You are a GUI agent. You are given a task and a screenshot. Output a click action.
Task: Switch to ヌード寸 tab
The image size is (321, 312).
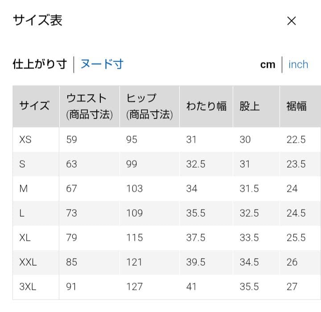(x=102, y=64)
